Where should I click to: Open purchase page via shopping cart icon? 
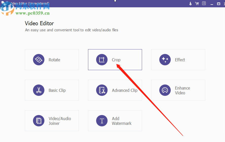click(197, 4)
